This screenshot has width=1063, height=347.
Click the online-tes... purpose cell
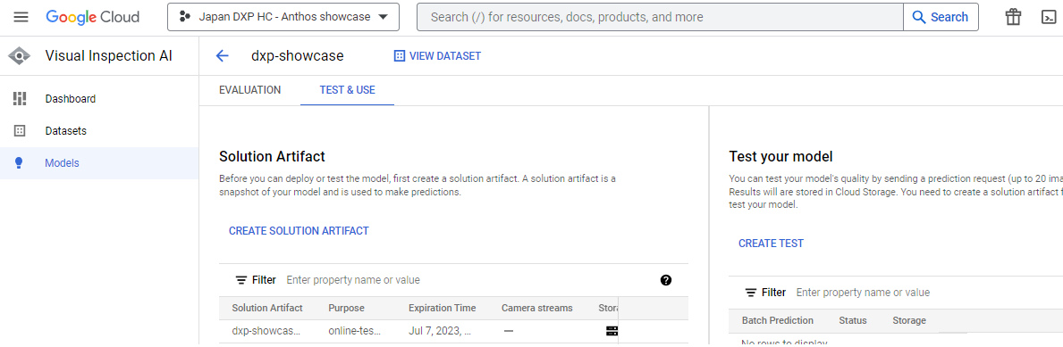coord(355,332)
